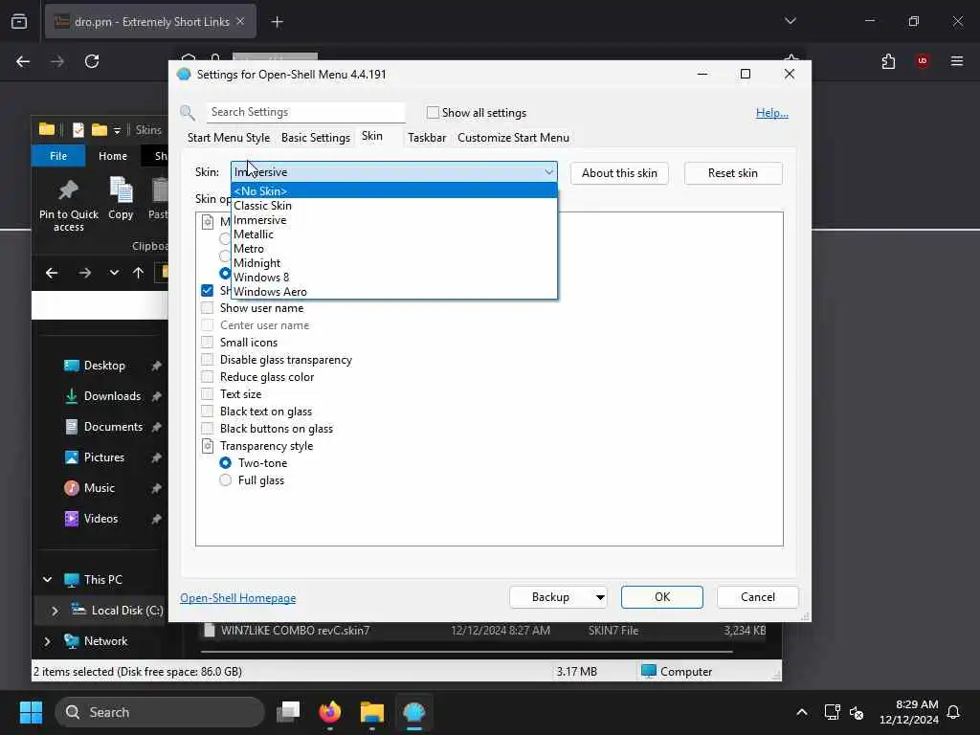980x735 pixels.
Task: Click the About this skin button
Action: 619,173
